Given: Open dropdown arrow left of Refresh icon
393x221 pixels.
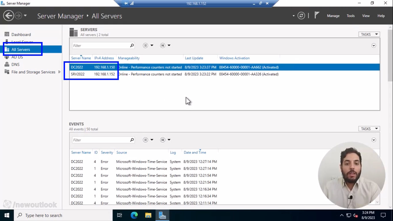Looking at the screenshot, I should (x=294, y=16).
